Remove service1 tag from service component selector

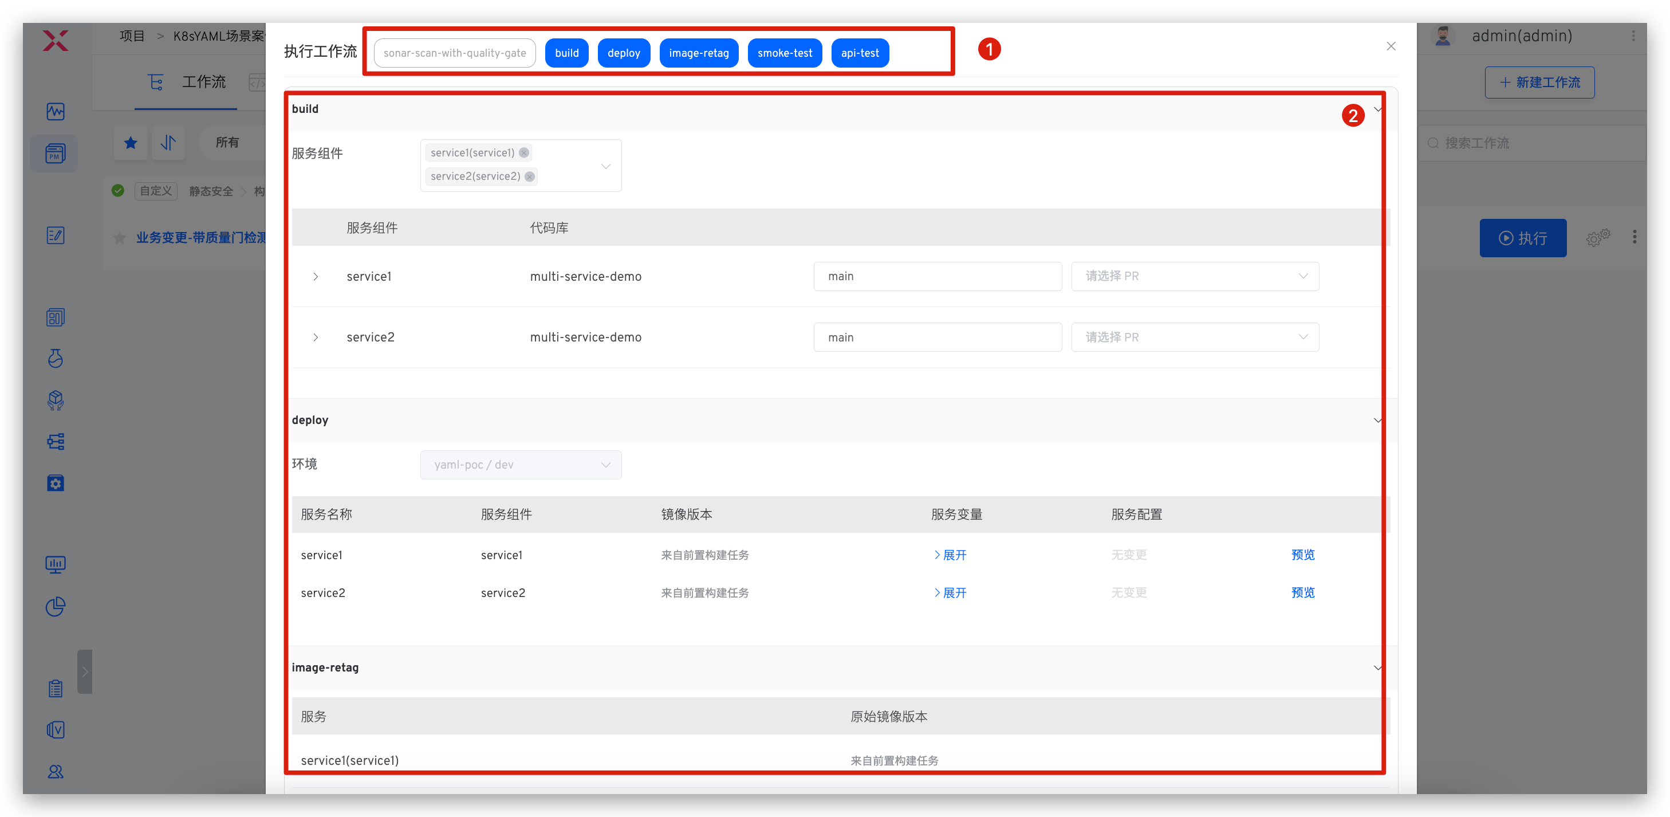coord(524,152)
